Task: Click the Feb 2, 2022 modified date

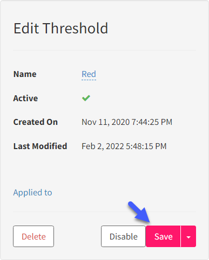Action: [x=103, y=146]
